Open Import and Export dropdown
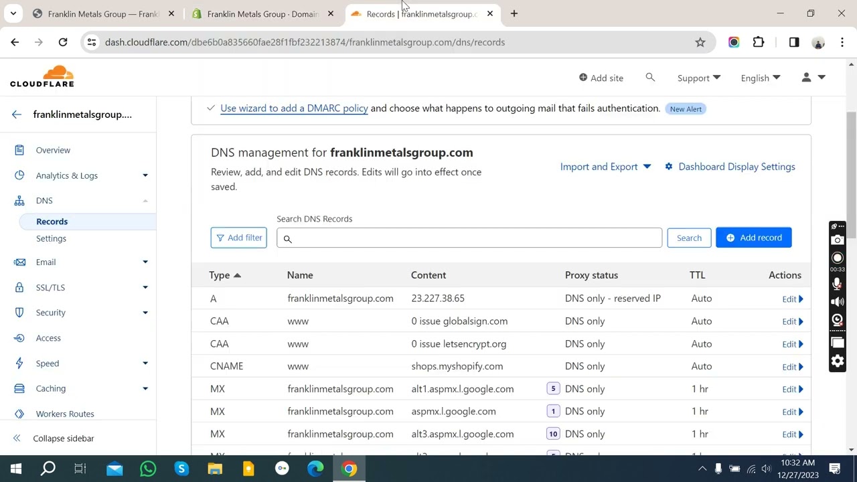The image size is (857, 482). (x=605, y=167)
